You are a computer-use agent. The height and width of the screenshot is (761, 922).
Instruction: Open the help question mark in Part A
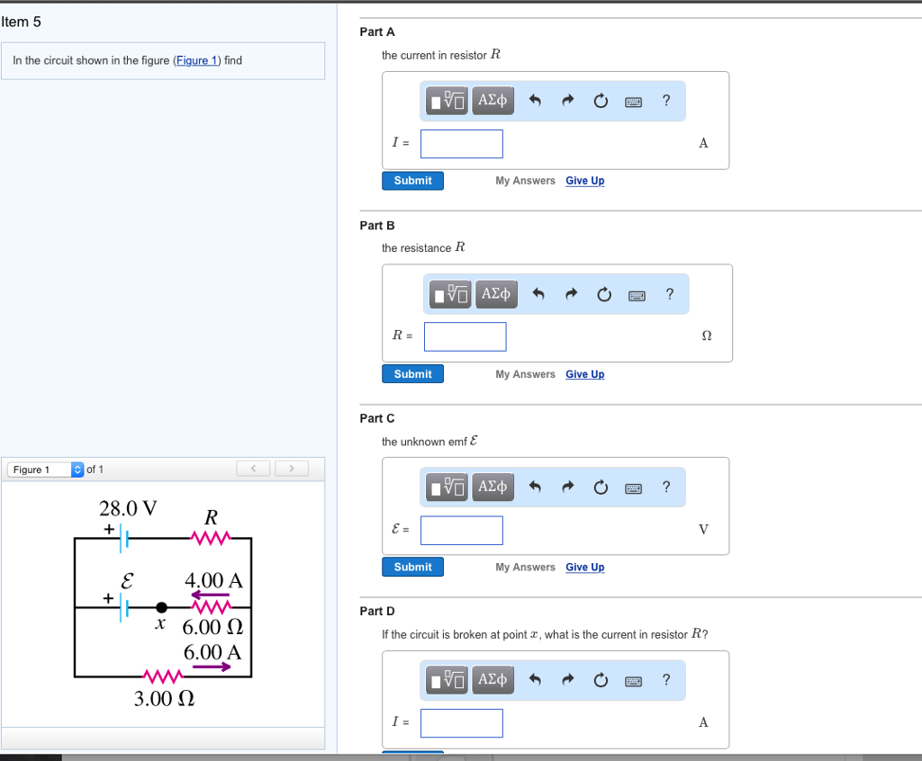click(666, 101)
